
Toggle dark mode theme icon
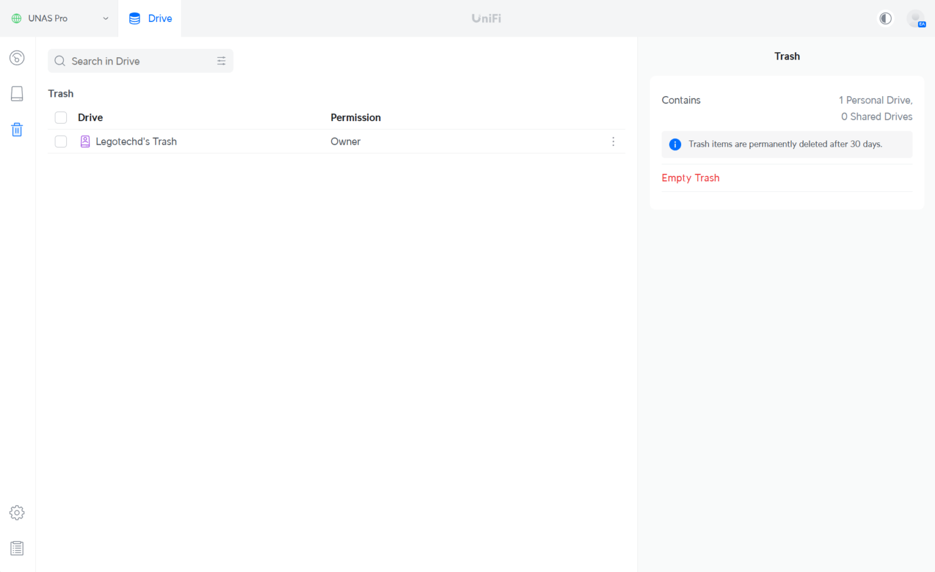point(886,18)
